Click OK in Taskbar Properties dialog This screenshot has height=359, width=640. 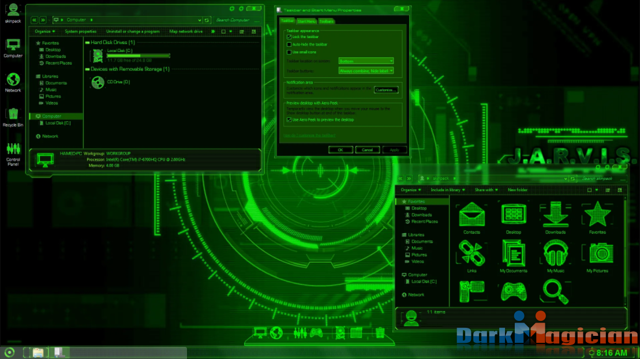click(340, 150)
